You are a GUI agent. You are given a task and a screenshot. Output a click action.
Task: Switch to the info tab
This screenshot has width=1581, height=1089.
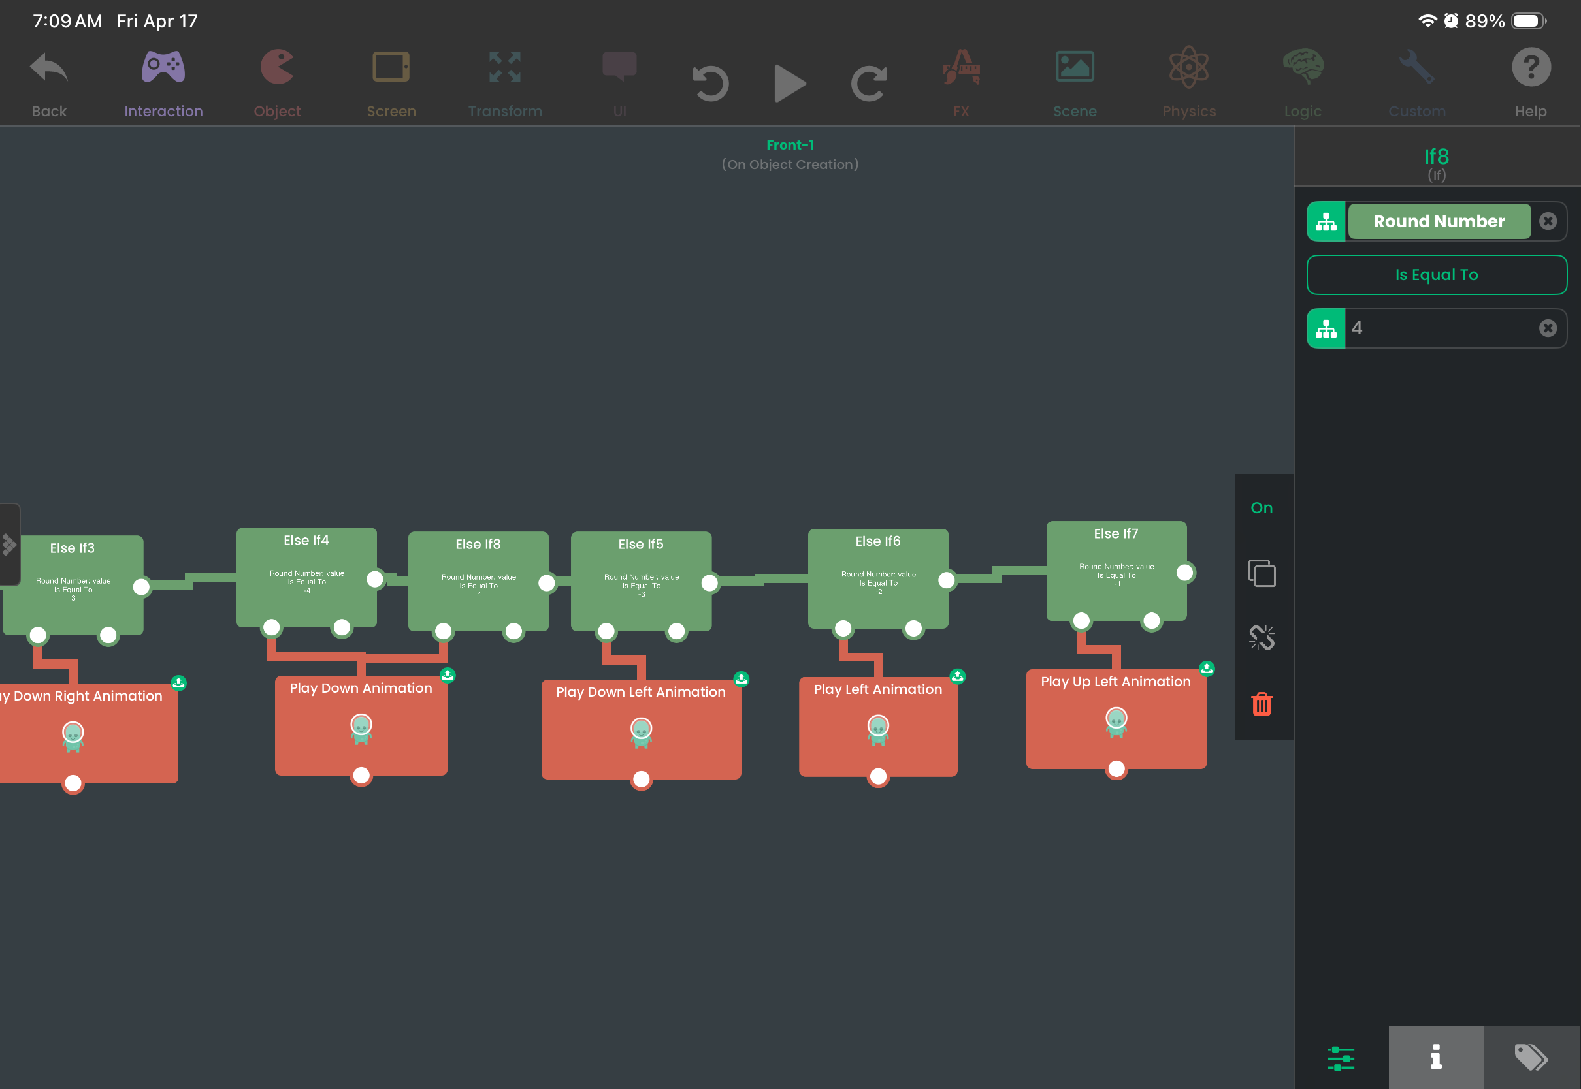[x=1435, y=1057]
